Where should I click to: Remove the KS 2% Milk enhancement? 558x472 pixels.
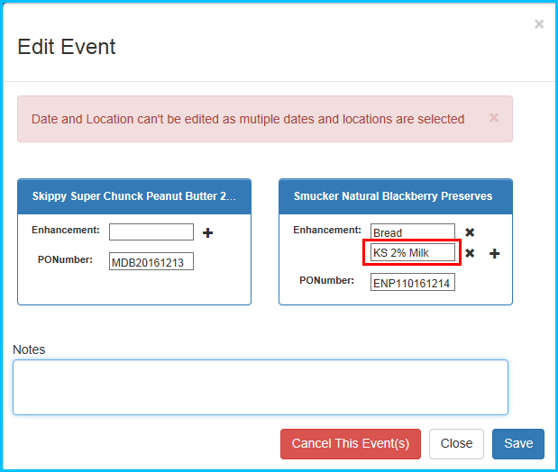coord(470,253)
